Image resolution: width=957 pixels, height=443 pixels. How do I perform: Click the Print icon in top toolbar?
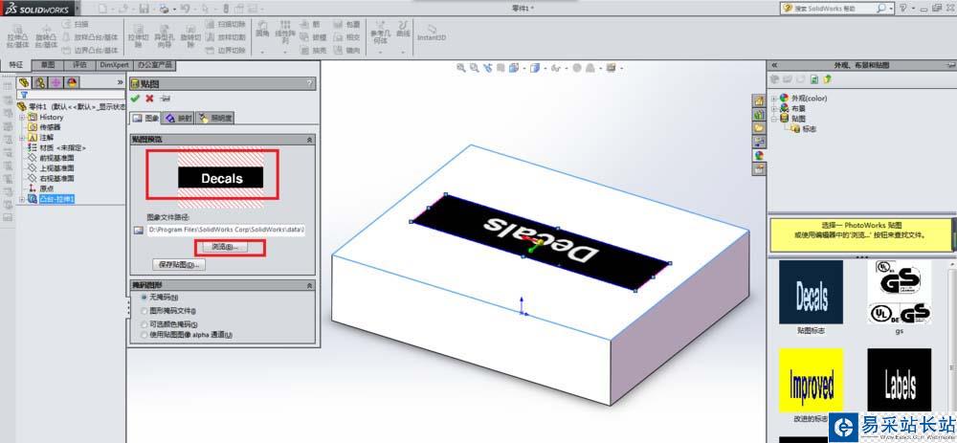[x=164, y=9]
